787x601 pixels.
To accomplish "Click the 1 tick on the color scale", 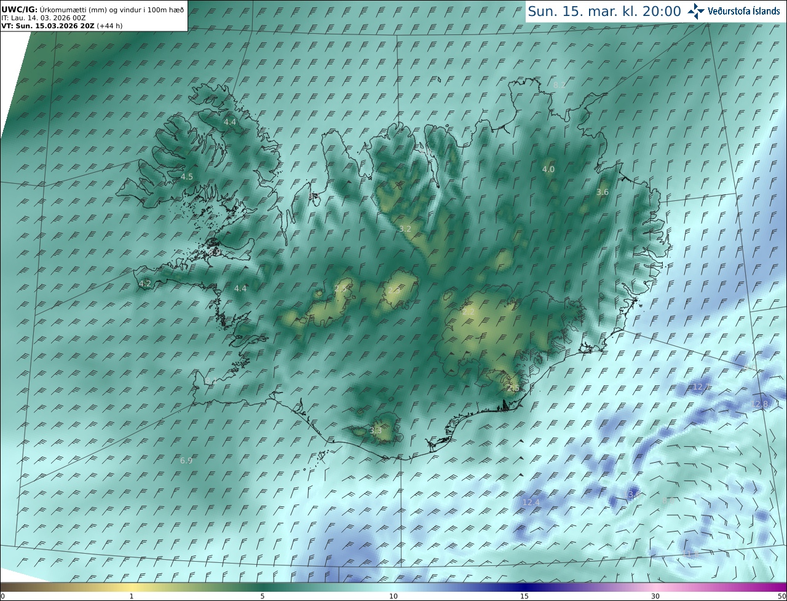I will point(132,596).
